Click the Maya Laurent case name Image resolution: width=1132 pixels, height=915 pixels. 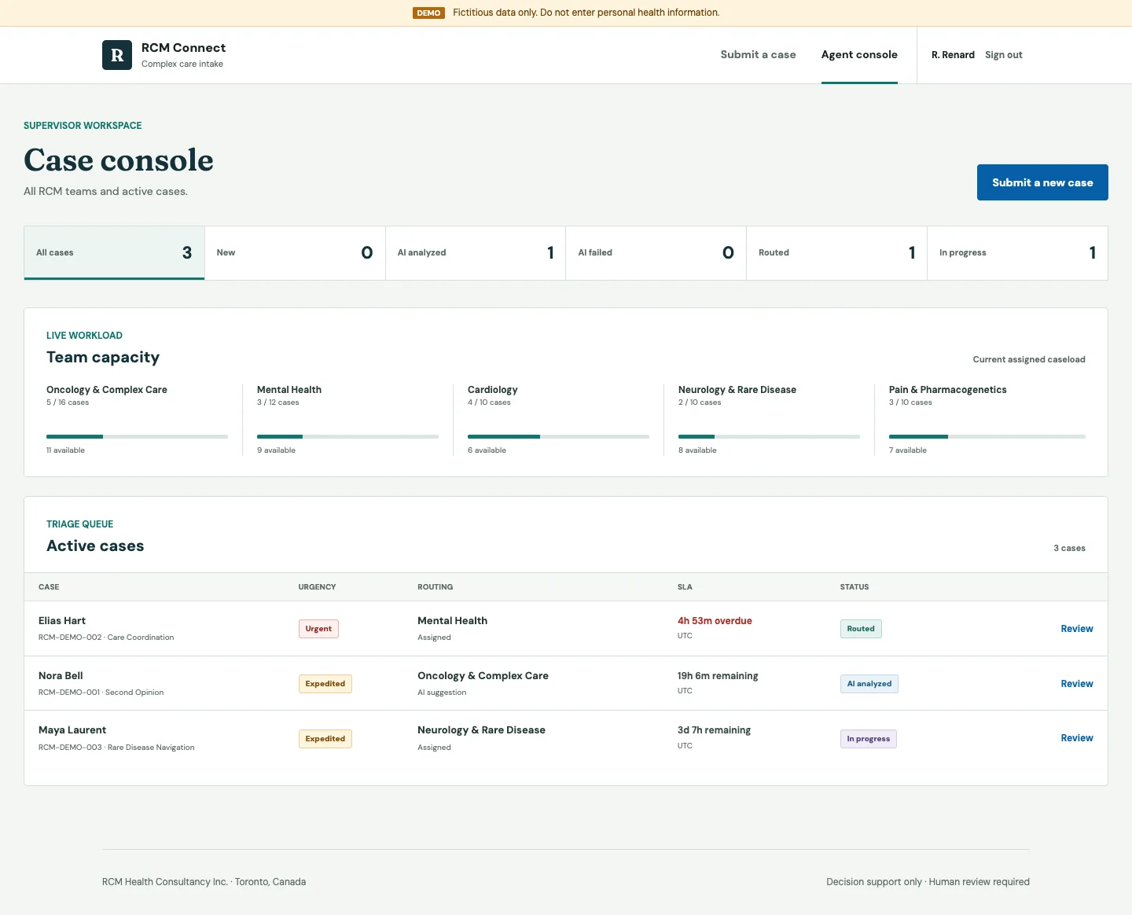pyautogui.click(x=72, y=730)
